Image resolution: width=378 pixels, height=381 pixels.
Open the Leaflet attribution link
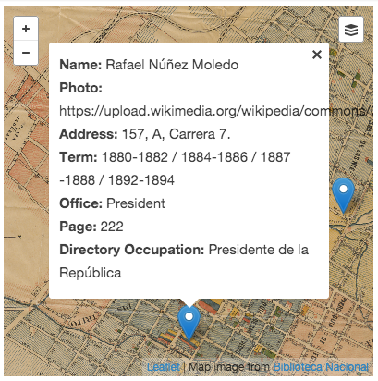pos(164,367)
